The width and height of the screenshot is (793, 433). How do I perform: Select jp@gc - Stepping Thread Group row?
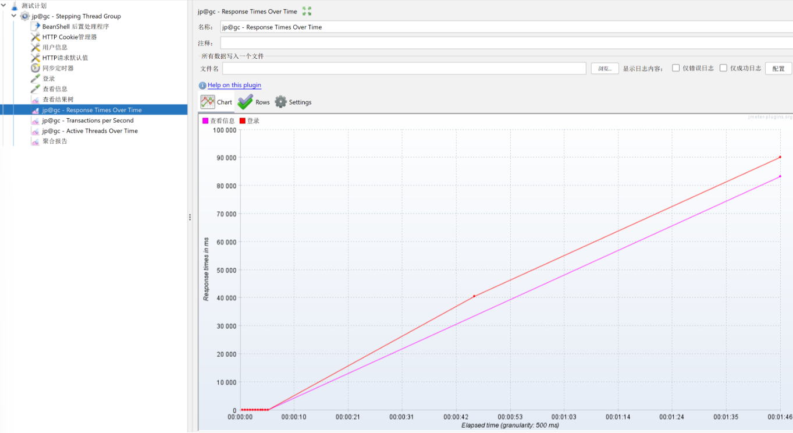[76, 16]
